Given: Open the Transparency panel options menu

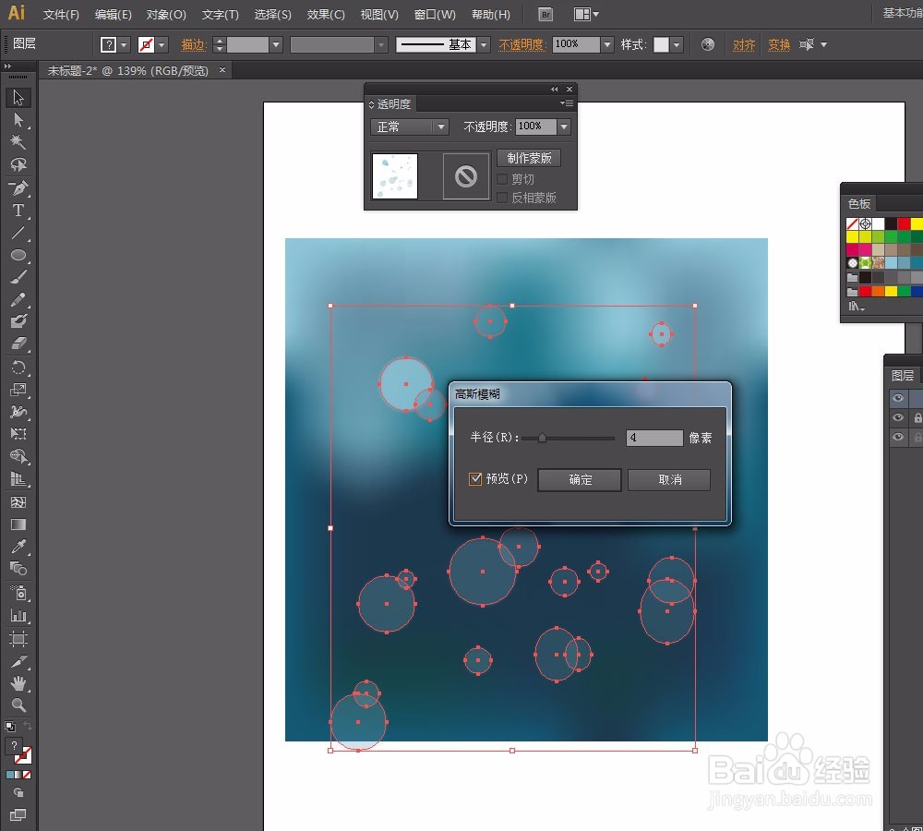Looking at the screenshot, I should [567, 103].
